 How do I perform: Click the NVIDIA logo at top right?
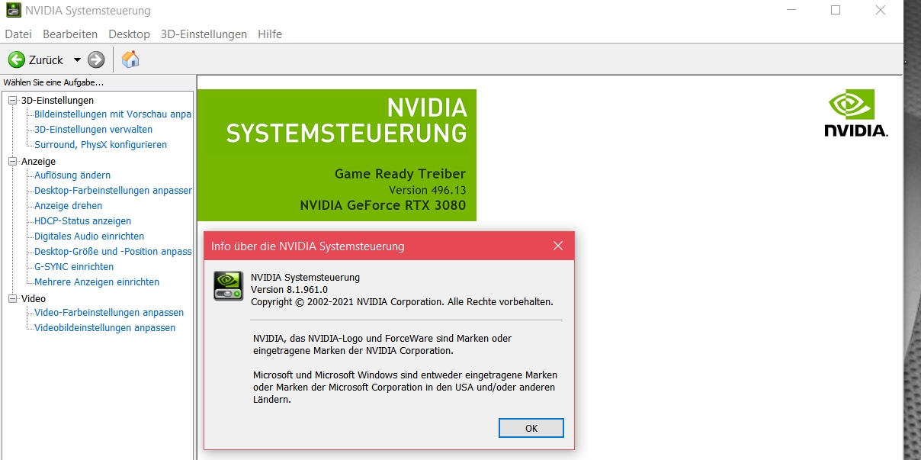pos(855,114)
